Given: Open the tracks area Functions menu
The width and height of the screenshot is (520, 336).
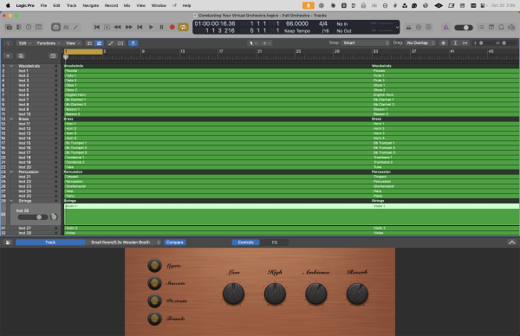Looking at the screenshot, I should (48, 43).
